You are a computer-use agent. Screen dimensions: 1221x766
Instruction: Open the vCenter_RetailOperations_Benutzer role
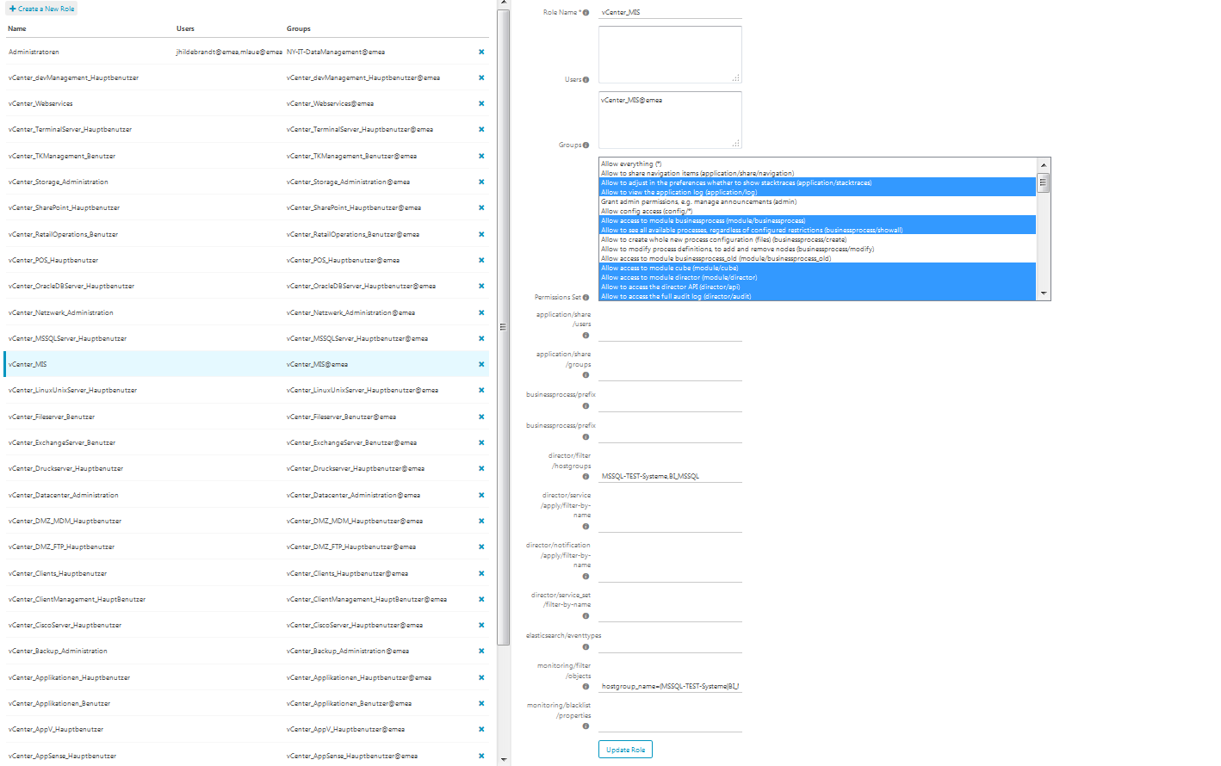[x=63, y=234]
